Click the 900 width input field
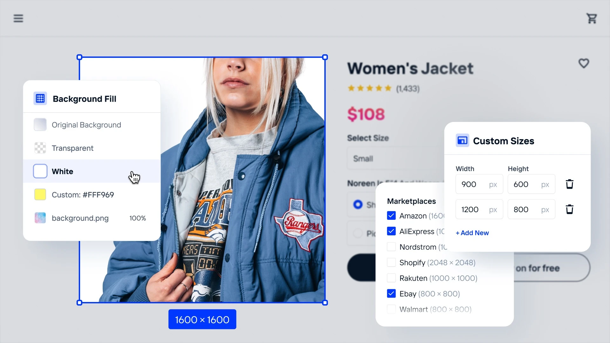 (x=479, y=184)
